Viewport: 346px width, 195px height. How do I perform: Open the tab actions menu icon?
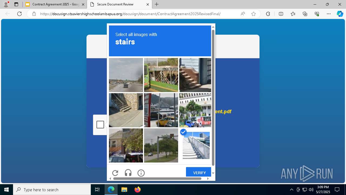click(16, 4)
